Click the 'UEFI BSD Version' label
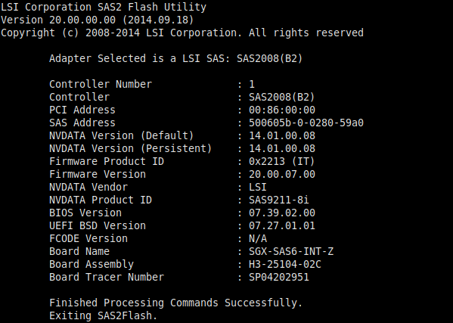 pos(98,225)
